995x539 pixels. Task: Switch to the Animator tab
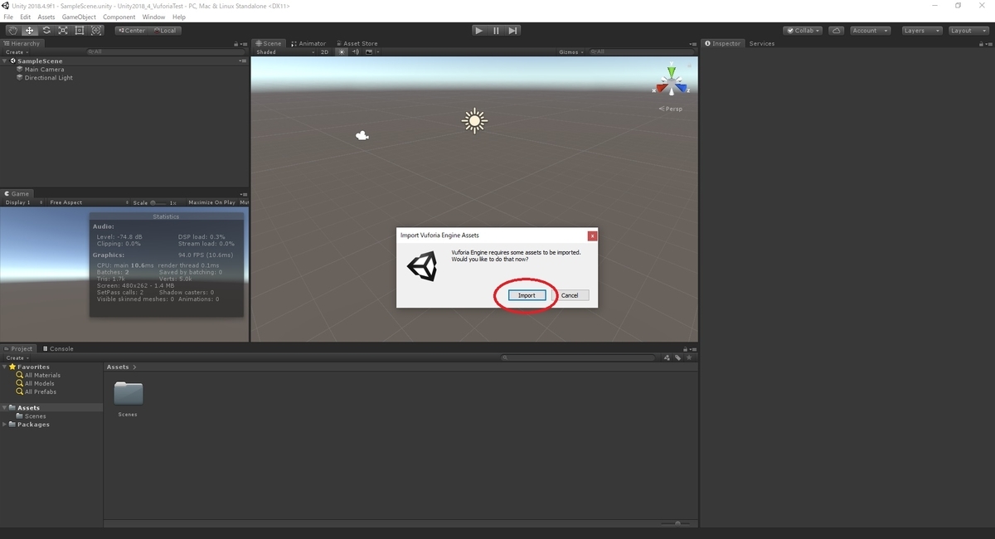(308, 43)
